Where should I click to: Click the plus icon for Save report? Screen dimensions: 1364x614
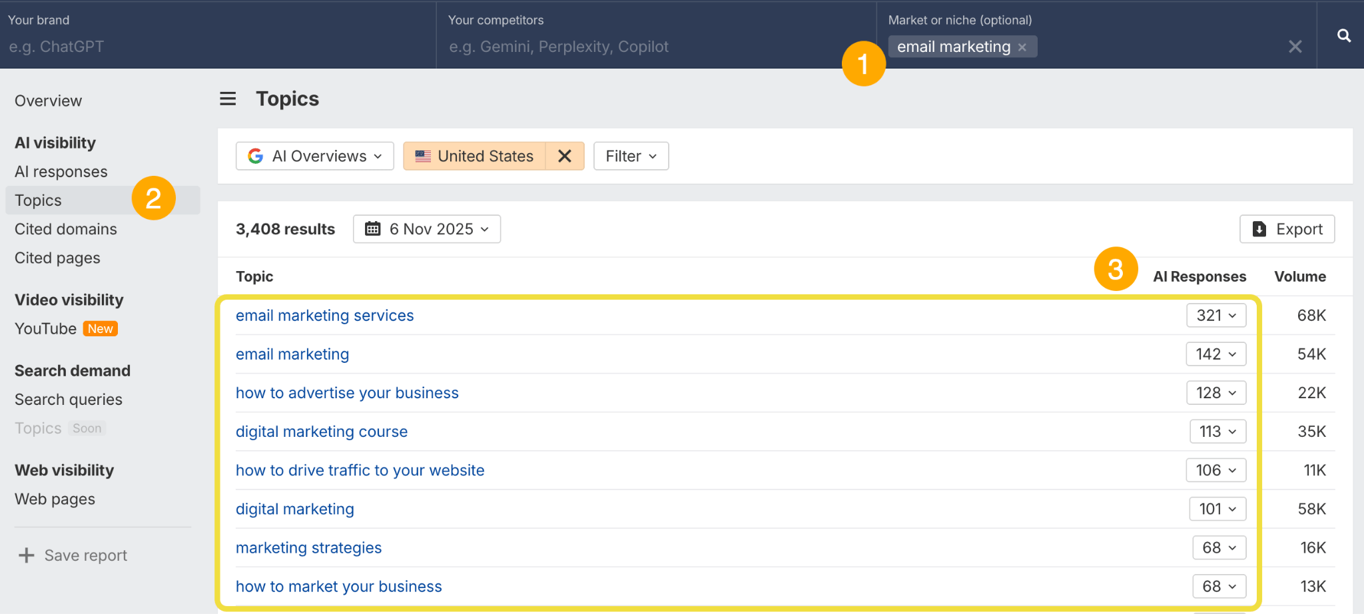click(27, 555)
